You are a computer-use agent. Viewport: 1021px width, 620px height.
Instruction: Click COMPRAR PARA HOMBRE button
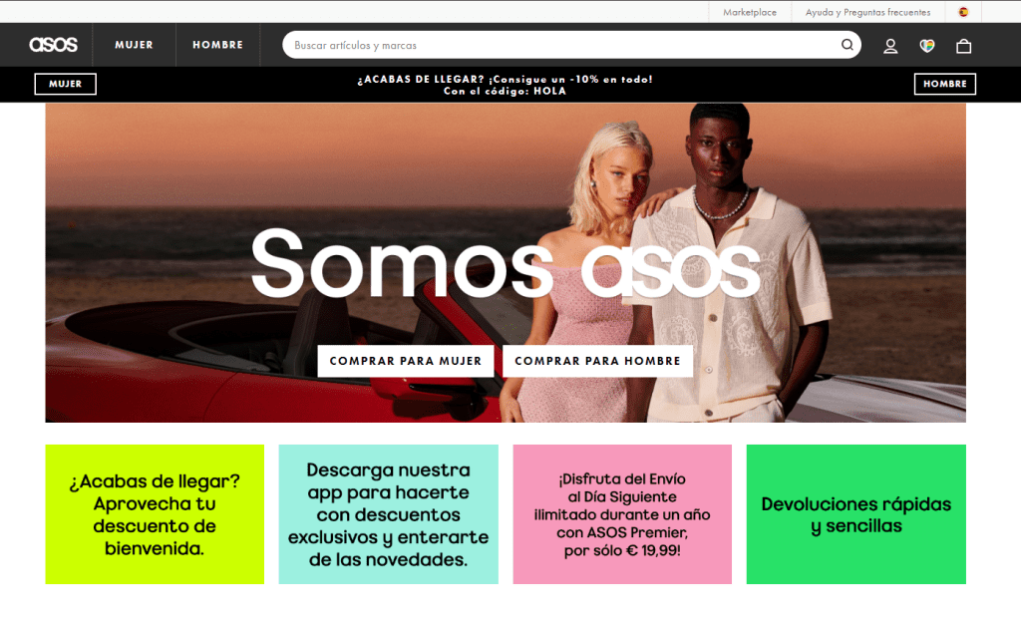tap(598, 361)
